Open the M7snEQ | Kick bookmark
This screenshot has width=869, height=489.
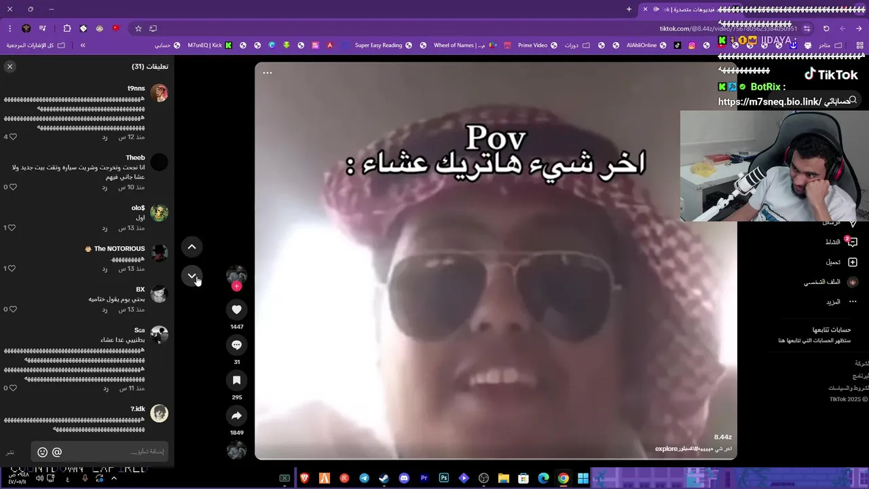pyautogui.click(x=210, y=46)
